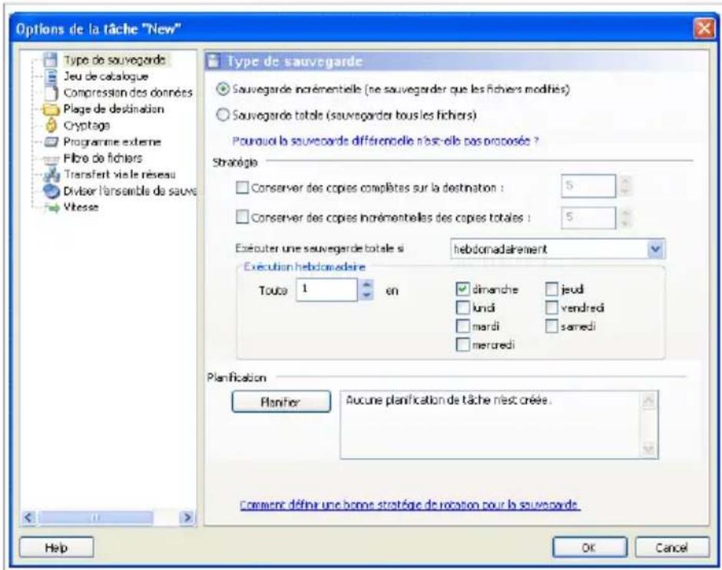Click the Vitesse arrow icon
Viewport: 722px width, 570px height.
pos(52,207)
